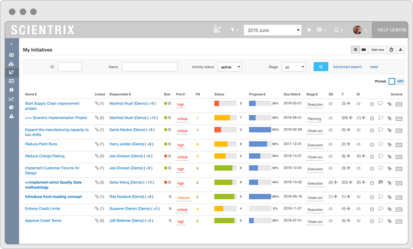The width and height of the screenshot is (413, 249).
Task: Open the line chart sidebar icon
Action: 11,99
